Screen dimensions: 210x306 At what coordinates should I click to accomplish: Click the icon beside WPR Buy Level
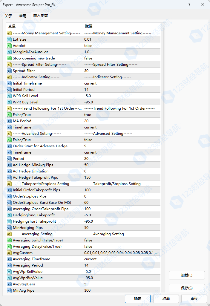9,102
